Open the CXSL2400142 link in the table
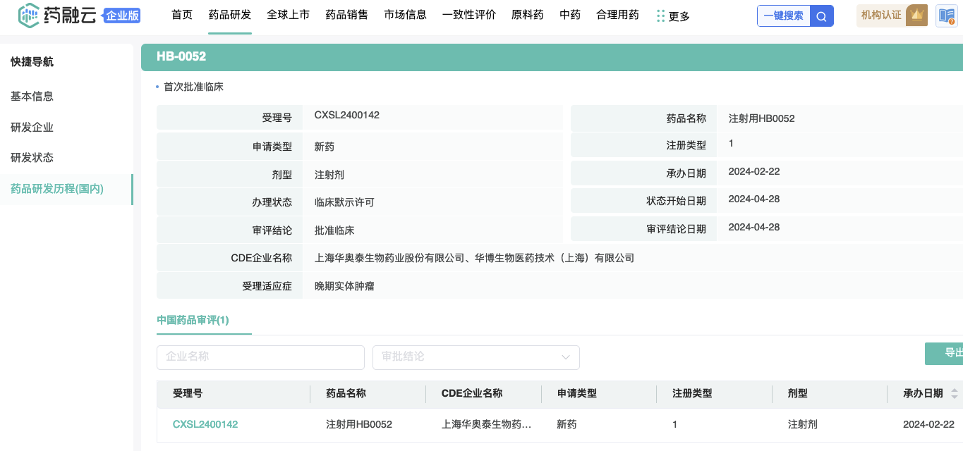Viewport: 963px width, 451px height. [x=205, y=424]
